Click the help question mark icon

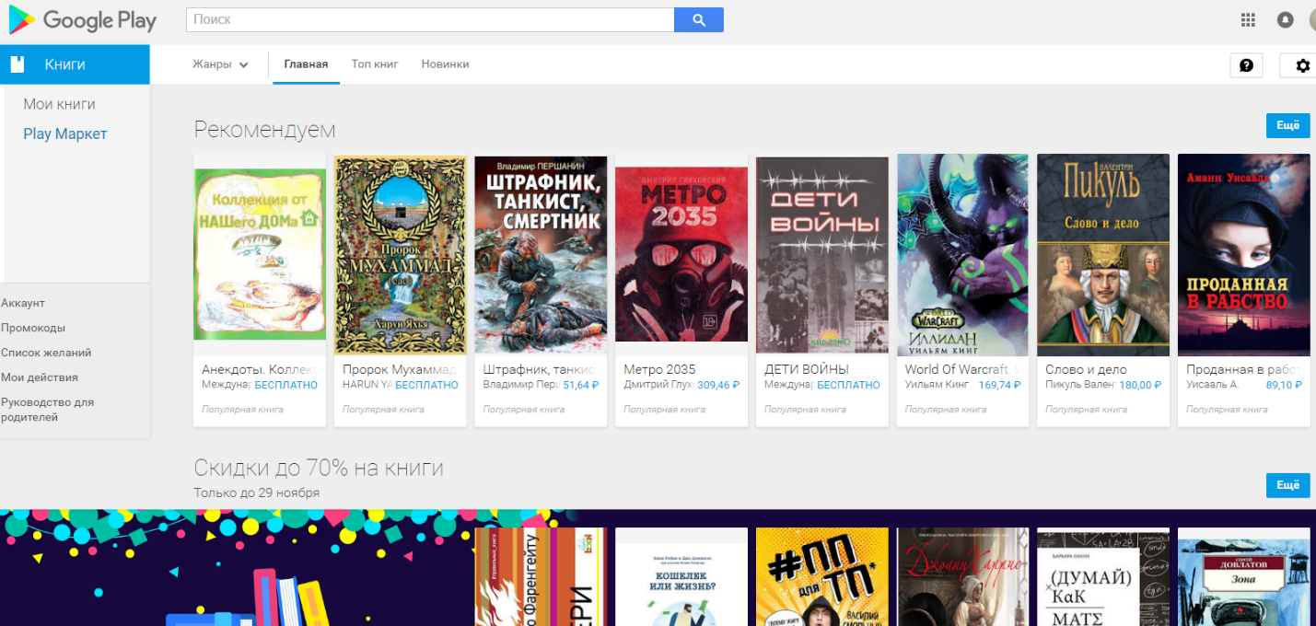[x=1246, y=65]
